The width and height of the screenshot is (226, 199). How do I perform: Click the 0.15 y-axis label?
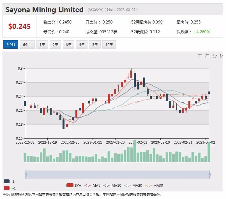[x=19, y=138]
